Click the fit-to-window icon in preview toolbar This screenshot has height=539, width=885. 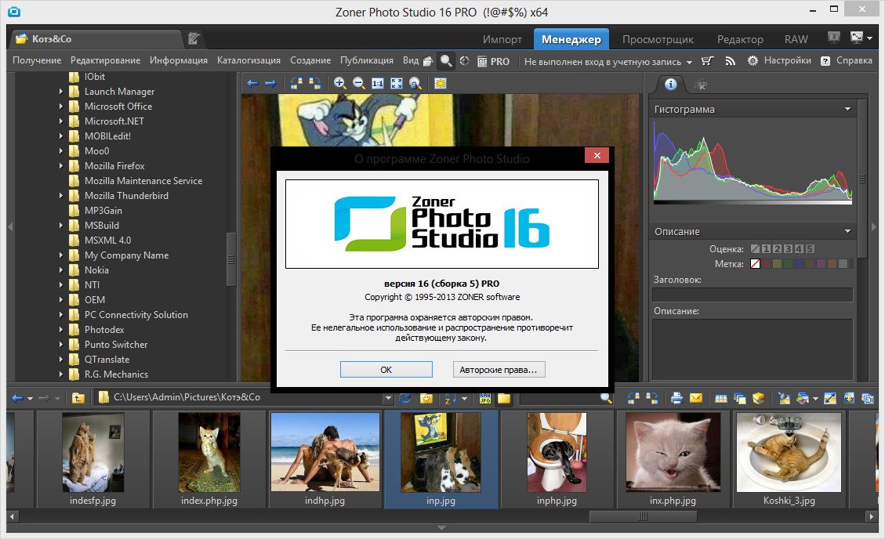(x=397, y=84)
